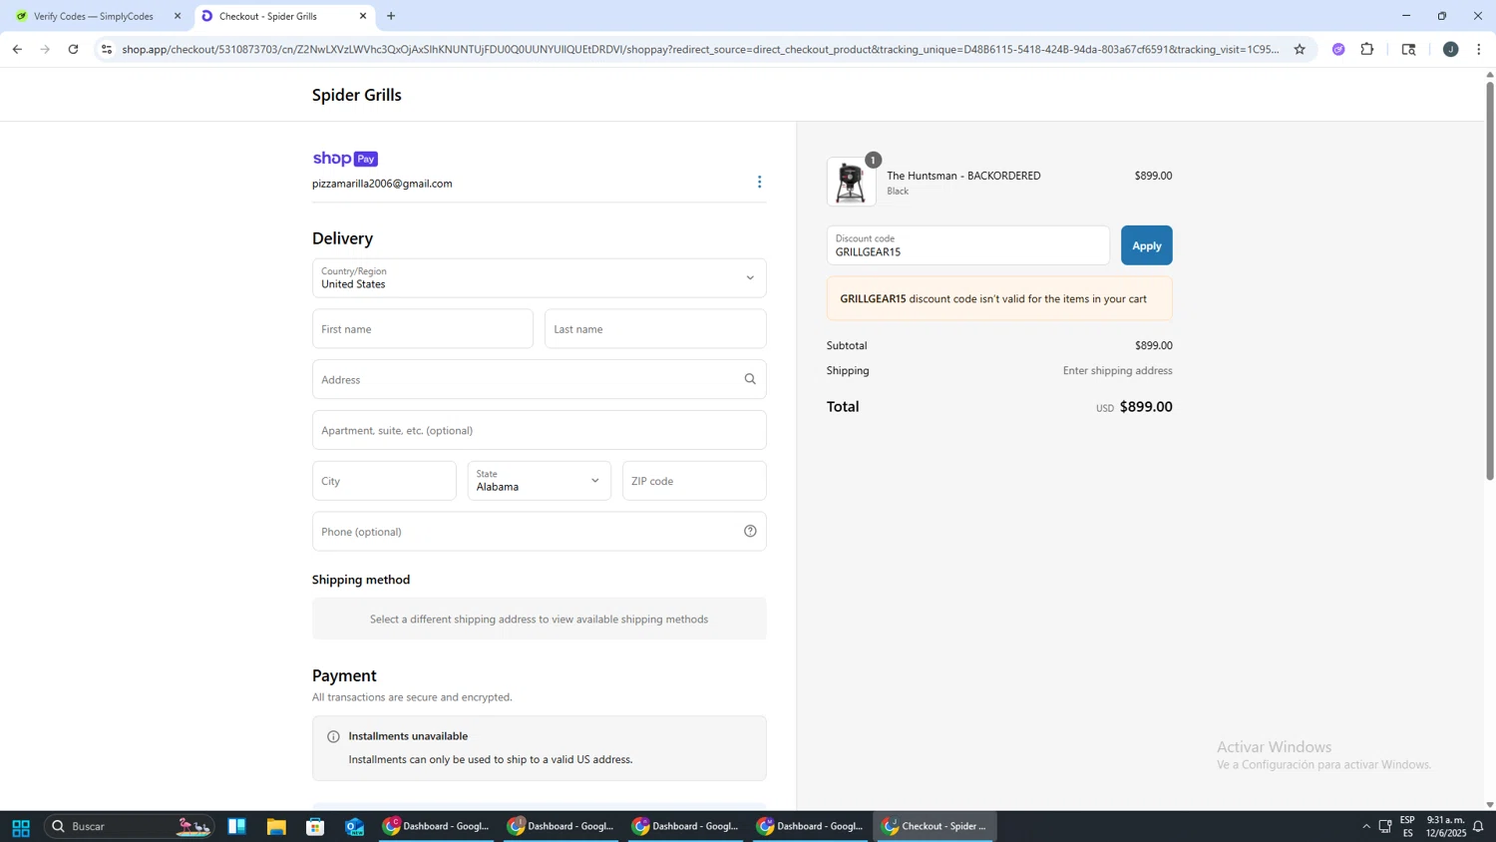
Task: Click the pizzamarilla2006@gmail.com email text
Action: (382, 184)
